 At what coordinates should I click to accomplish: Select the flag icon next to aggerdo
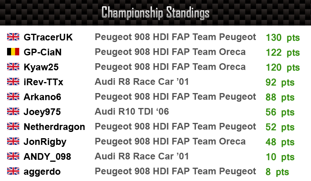(x=13, y=171)
